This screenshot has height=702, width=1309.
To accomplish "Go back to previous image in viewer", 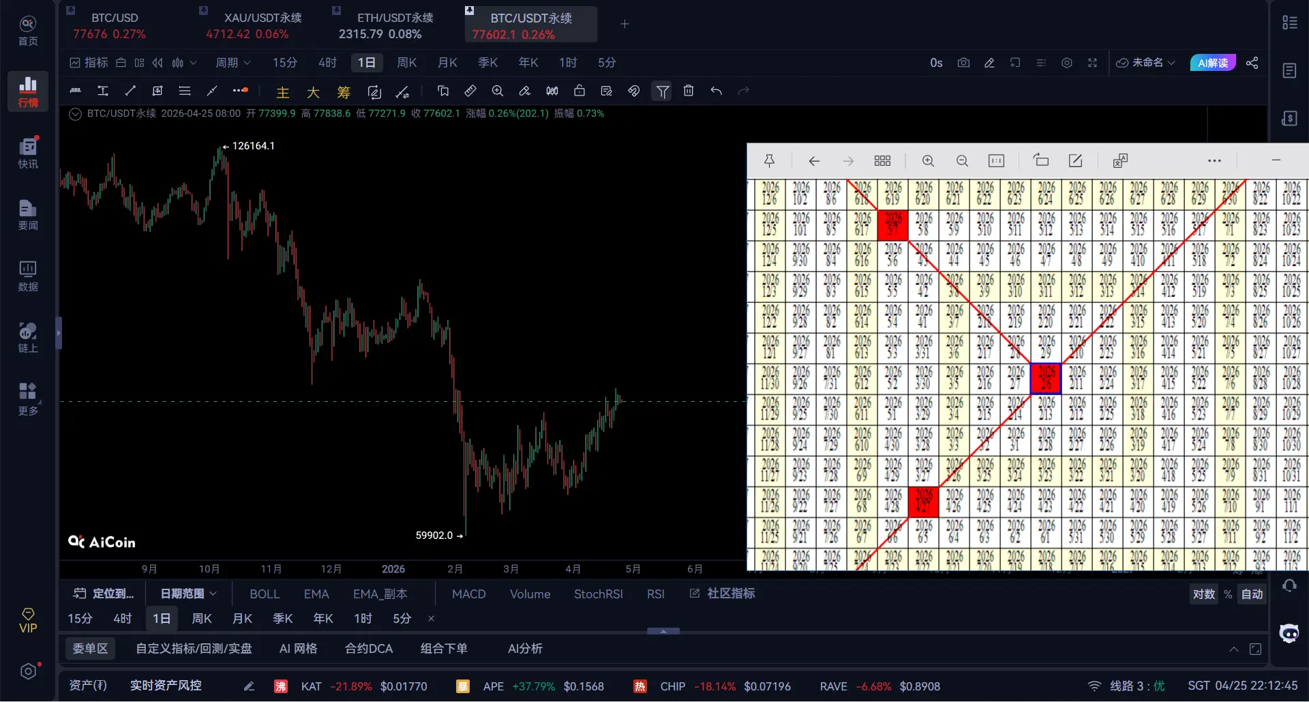I will (814, 161).
